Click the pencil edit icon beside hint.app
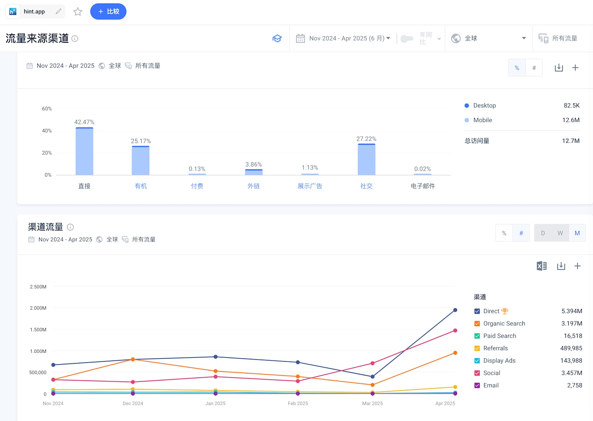 coord(58,12)
